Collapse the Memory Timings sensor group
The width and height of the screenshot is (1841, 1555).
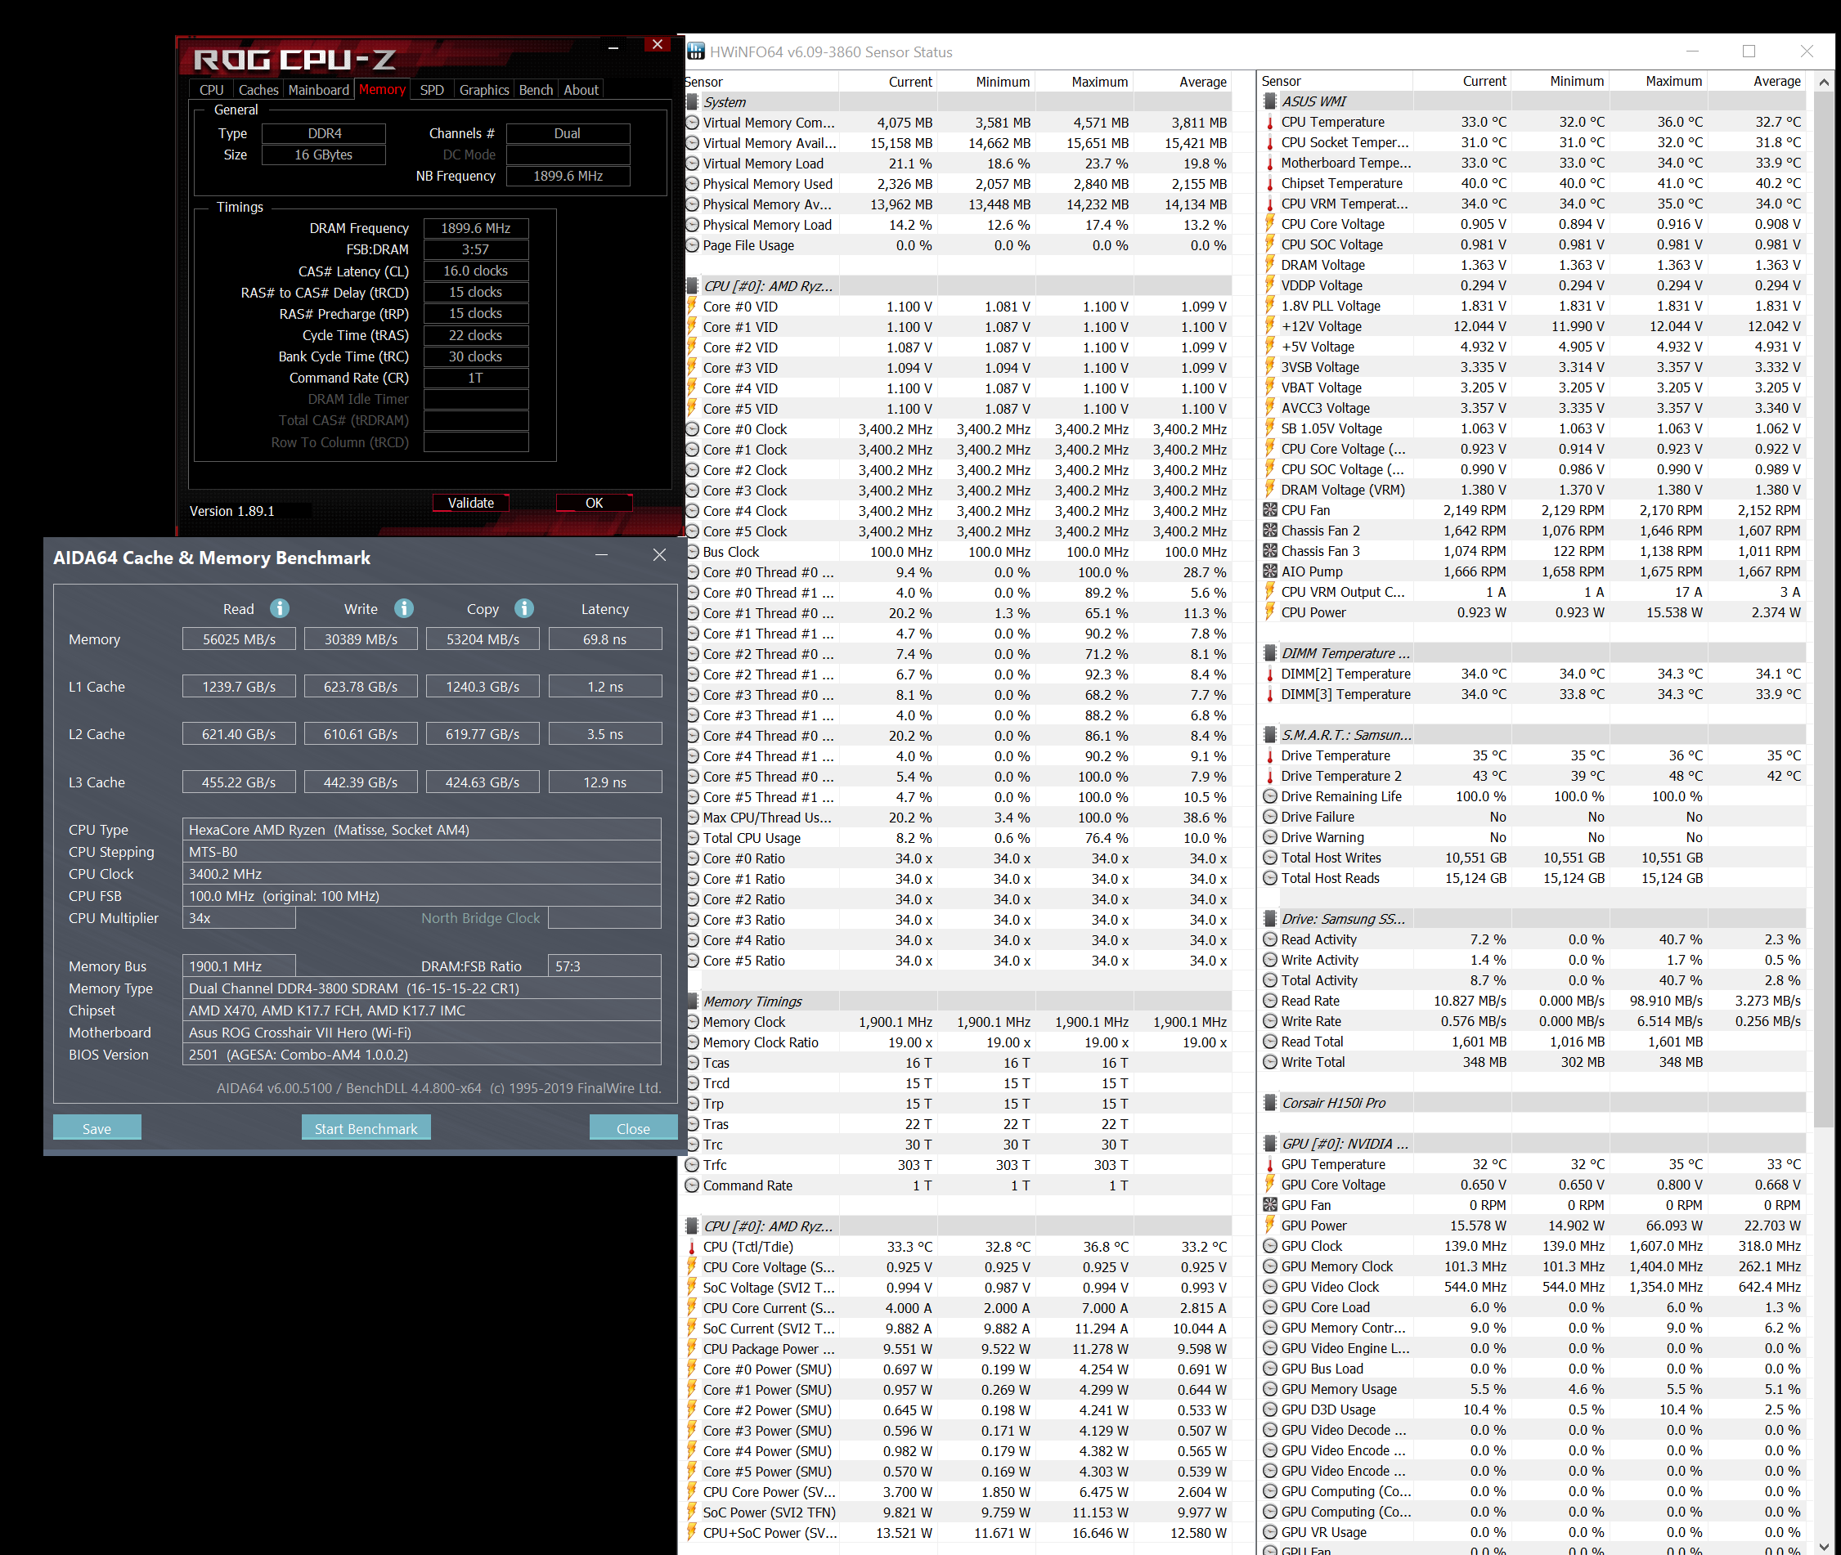tap(693, 1002)
